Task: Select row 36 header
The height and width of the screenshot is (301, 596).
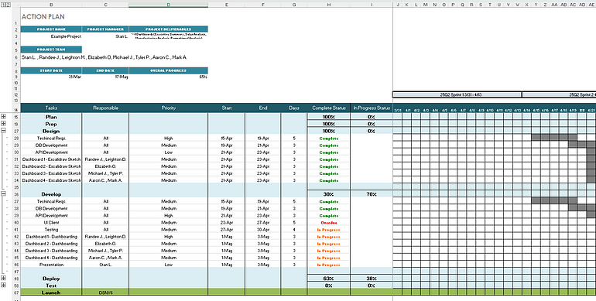Action: pyautogui.click(x=16, y=194)
